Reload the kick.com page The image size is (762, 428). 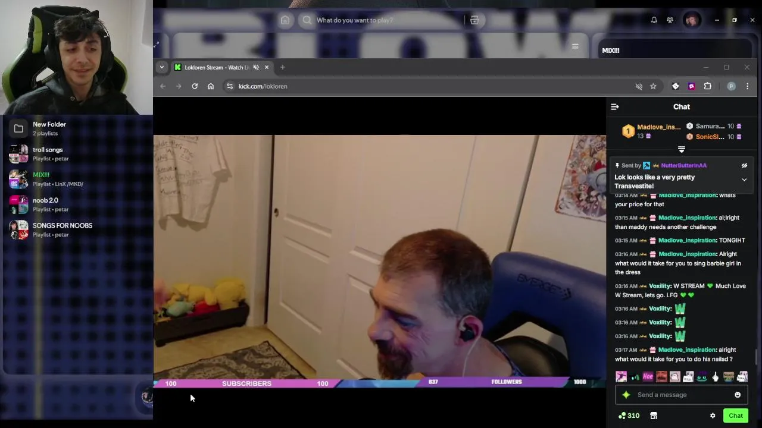pos(195,86)
